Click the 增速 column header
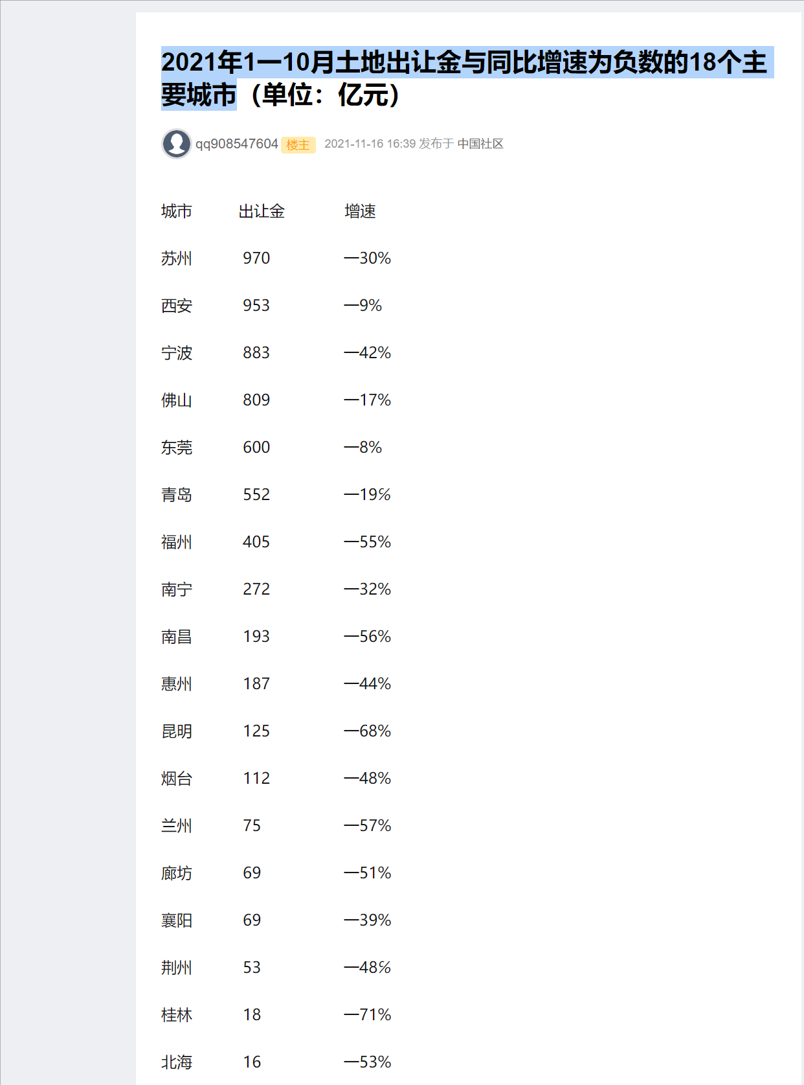This screenshot has width=804, height=1085. (360, 211)
